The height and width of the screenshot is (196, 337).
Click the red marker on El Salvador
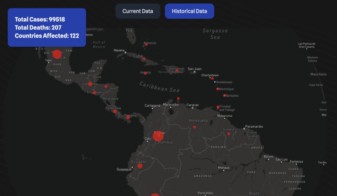pos(94,93)
